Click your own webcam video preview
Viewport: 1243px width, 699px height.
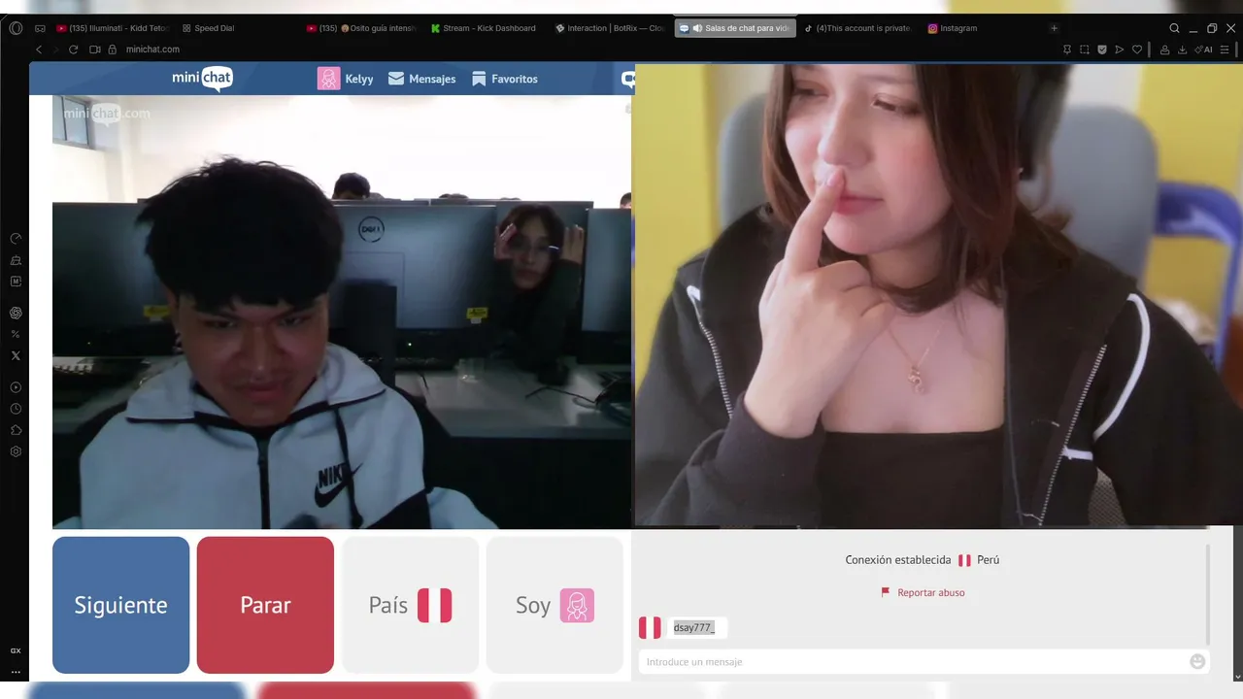pyautogui.click(x=937, y=295)
